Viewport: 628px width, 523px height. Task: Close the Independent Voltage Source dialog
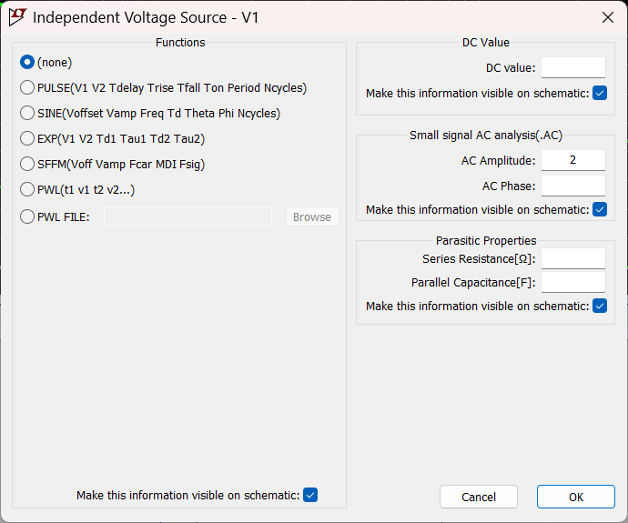coord(607,17)
